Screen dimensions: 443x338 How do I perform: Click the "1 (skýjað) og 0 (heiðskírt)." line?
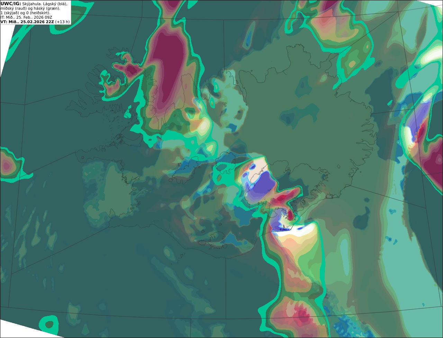[x=26, y=13]
